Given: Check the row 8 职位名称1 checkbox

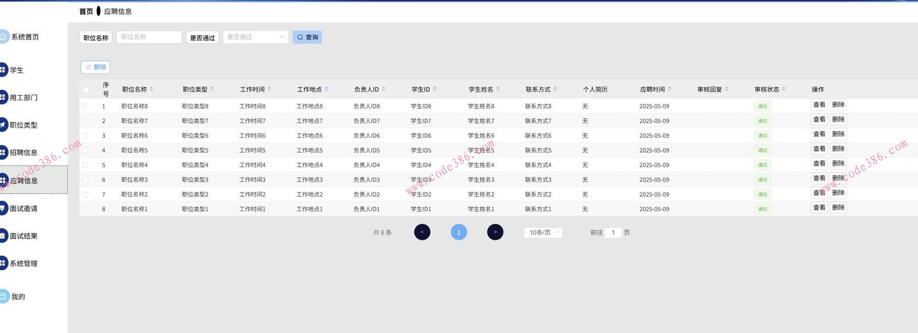Looking at the screenshot, I should click(86, 209).
